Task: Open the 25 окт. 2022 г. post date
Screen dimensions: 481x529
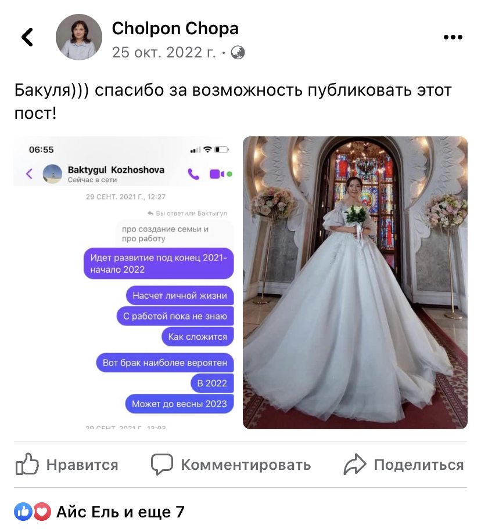Action: click(x=164, y=53)
